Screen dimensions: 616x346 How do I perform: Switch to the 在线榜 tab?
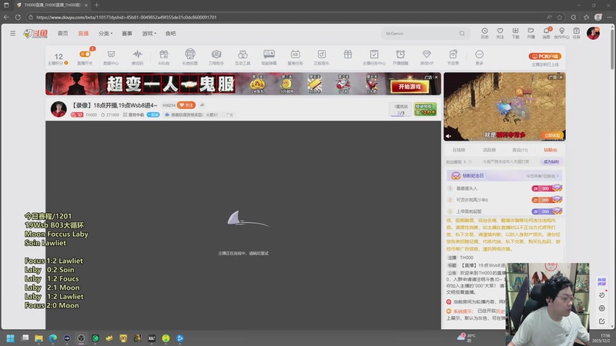(458, 150)
